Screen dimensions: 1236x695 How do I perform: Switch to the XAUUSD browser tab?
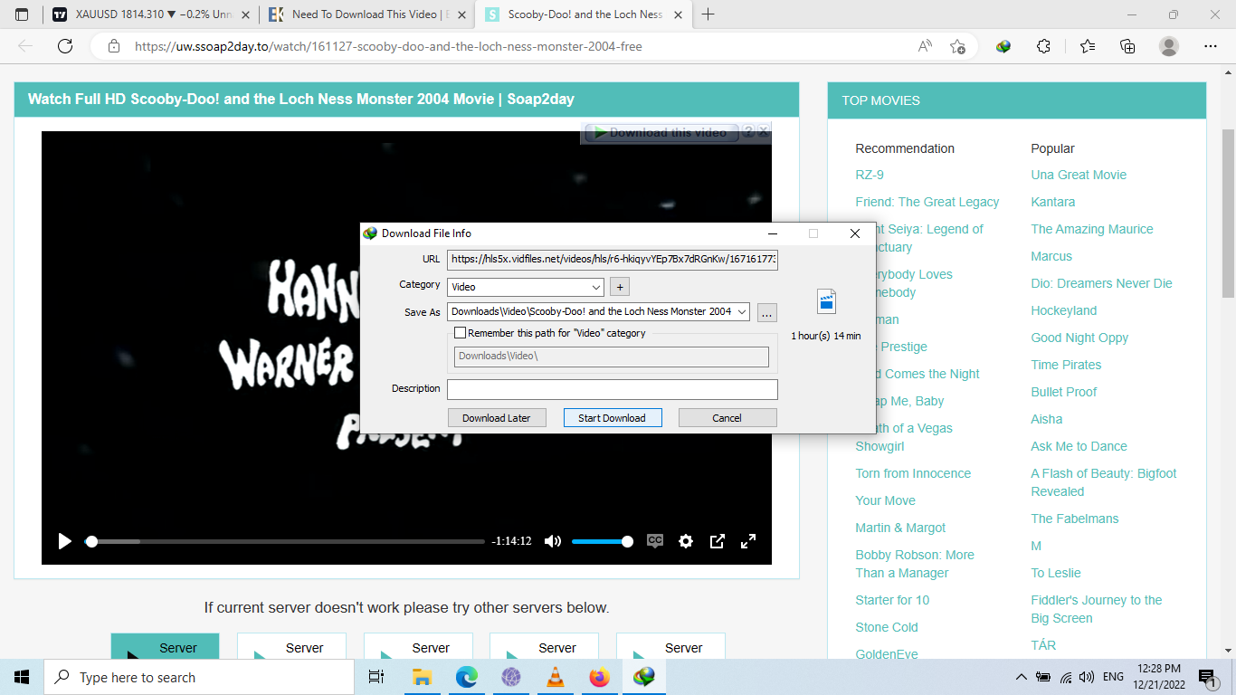point(150,14)
